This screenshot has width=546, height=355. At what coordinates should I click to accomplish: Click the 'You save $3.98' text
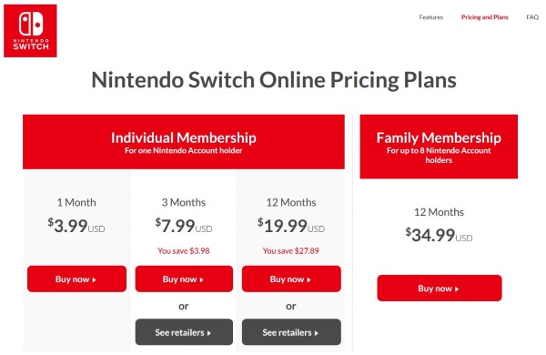(x=184, y=251)
